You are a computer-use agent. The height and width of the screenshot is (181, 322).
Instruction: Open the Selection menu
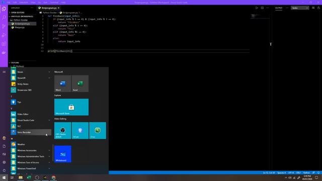pyautogui.click(x=24, y=3)
